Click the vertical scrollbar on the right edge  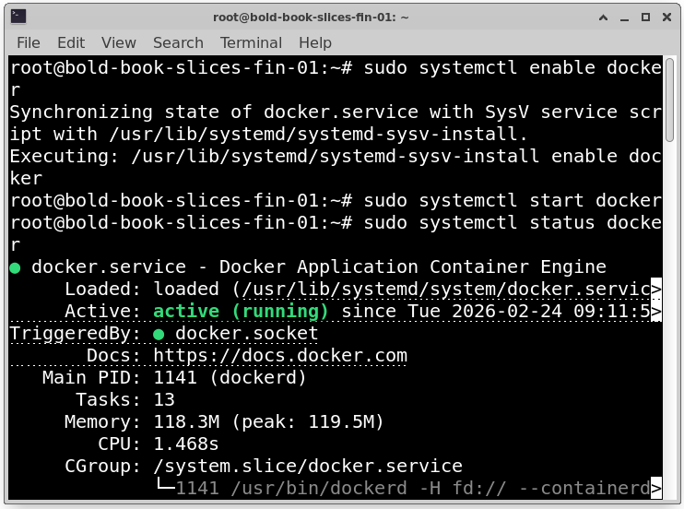[x=673, y=277]
